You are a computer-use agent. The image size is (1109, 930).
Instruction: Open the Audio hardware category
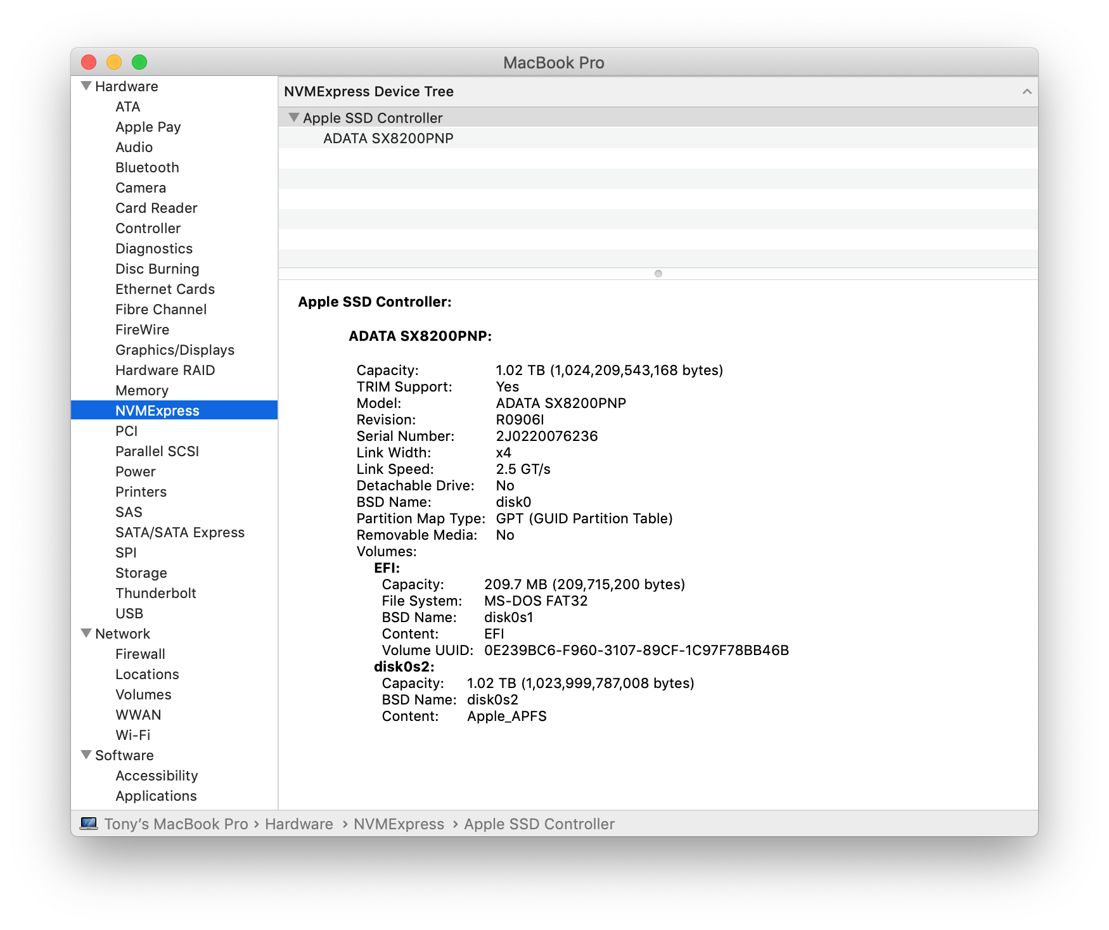134,147
